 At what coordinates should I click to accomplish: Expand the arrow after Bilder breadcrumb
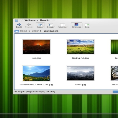coord(41,31)
